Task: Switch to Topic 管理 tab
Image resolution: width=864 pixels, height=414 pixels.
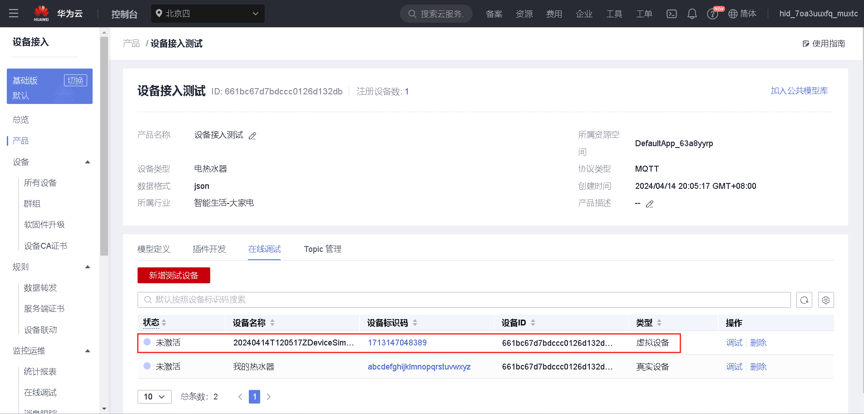Action: click(x=323, y=249)
